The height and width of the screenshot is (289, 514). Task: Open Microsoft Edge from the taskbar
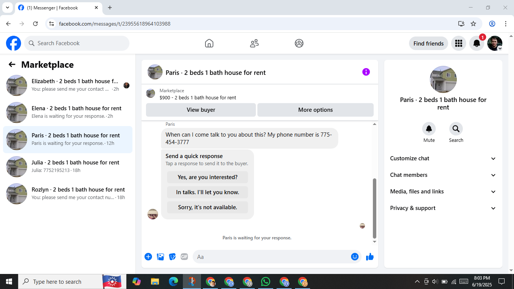pos(173,281)
